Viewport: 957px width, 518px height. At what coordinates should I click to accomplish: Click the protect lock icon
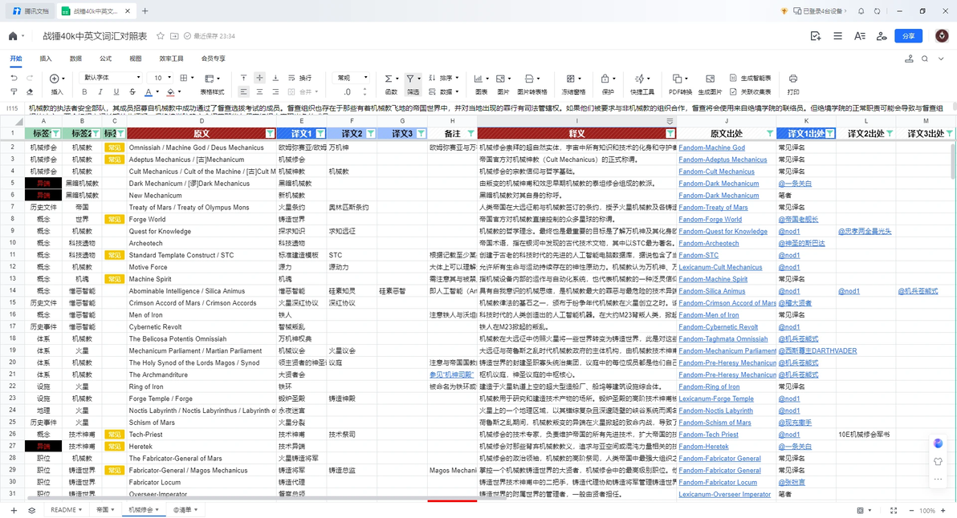coord(605,79)
